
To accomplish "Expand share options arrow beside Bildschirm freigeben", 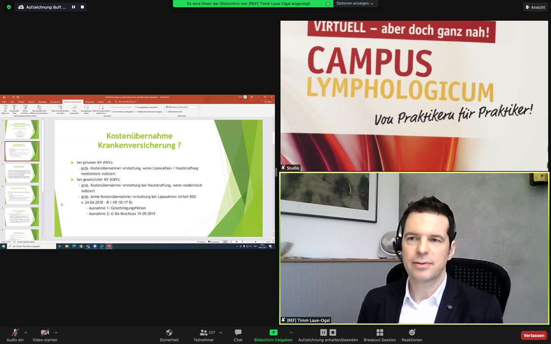I will (291, 333).
